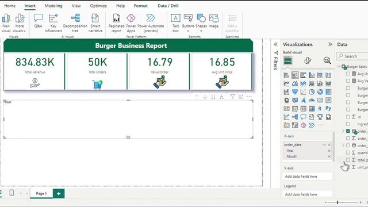Image resolution: width=368 pixels, height=207 pixels.
Task: Open the Analytics magnifier icon
Action: tap(327, 60)
